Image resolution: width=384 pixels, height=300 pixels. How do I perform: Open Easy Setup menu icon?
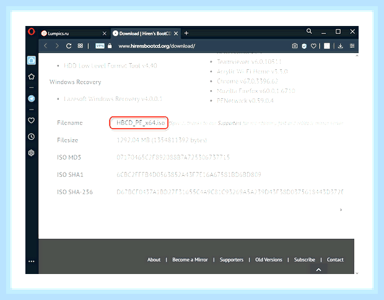(352, 46)
